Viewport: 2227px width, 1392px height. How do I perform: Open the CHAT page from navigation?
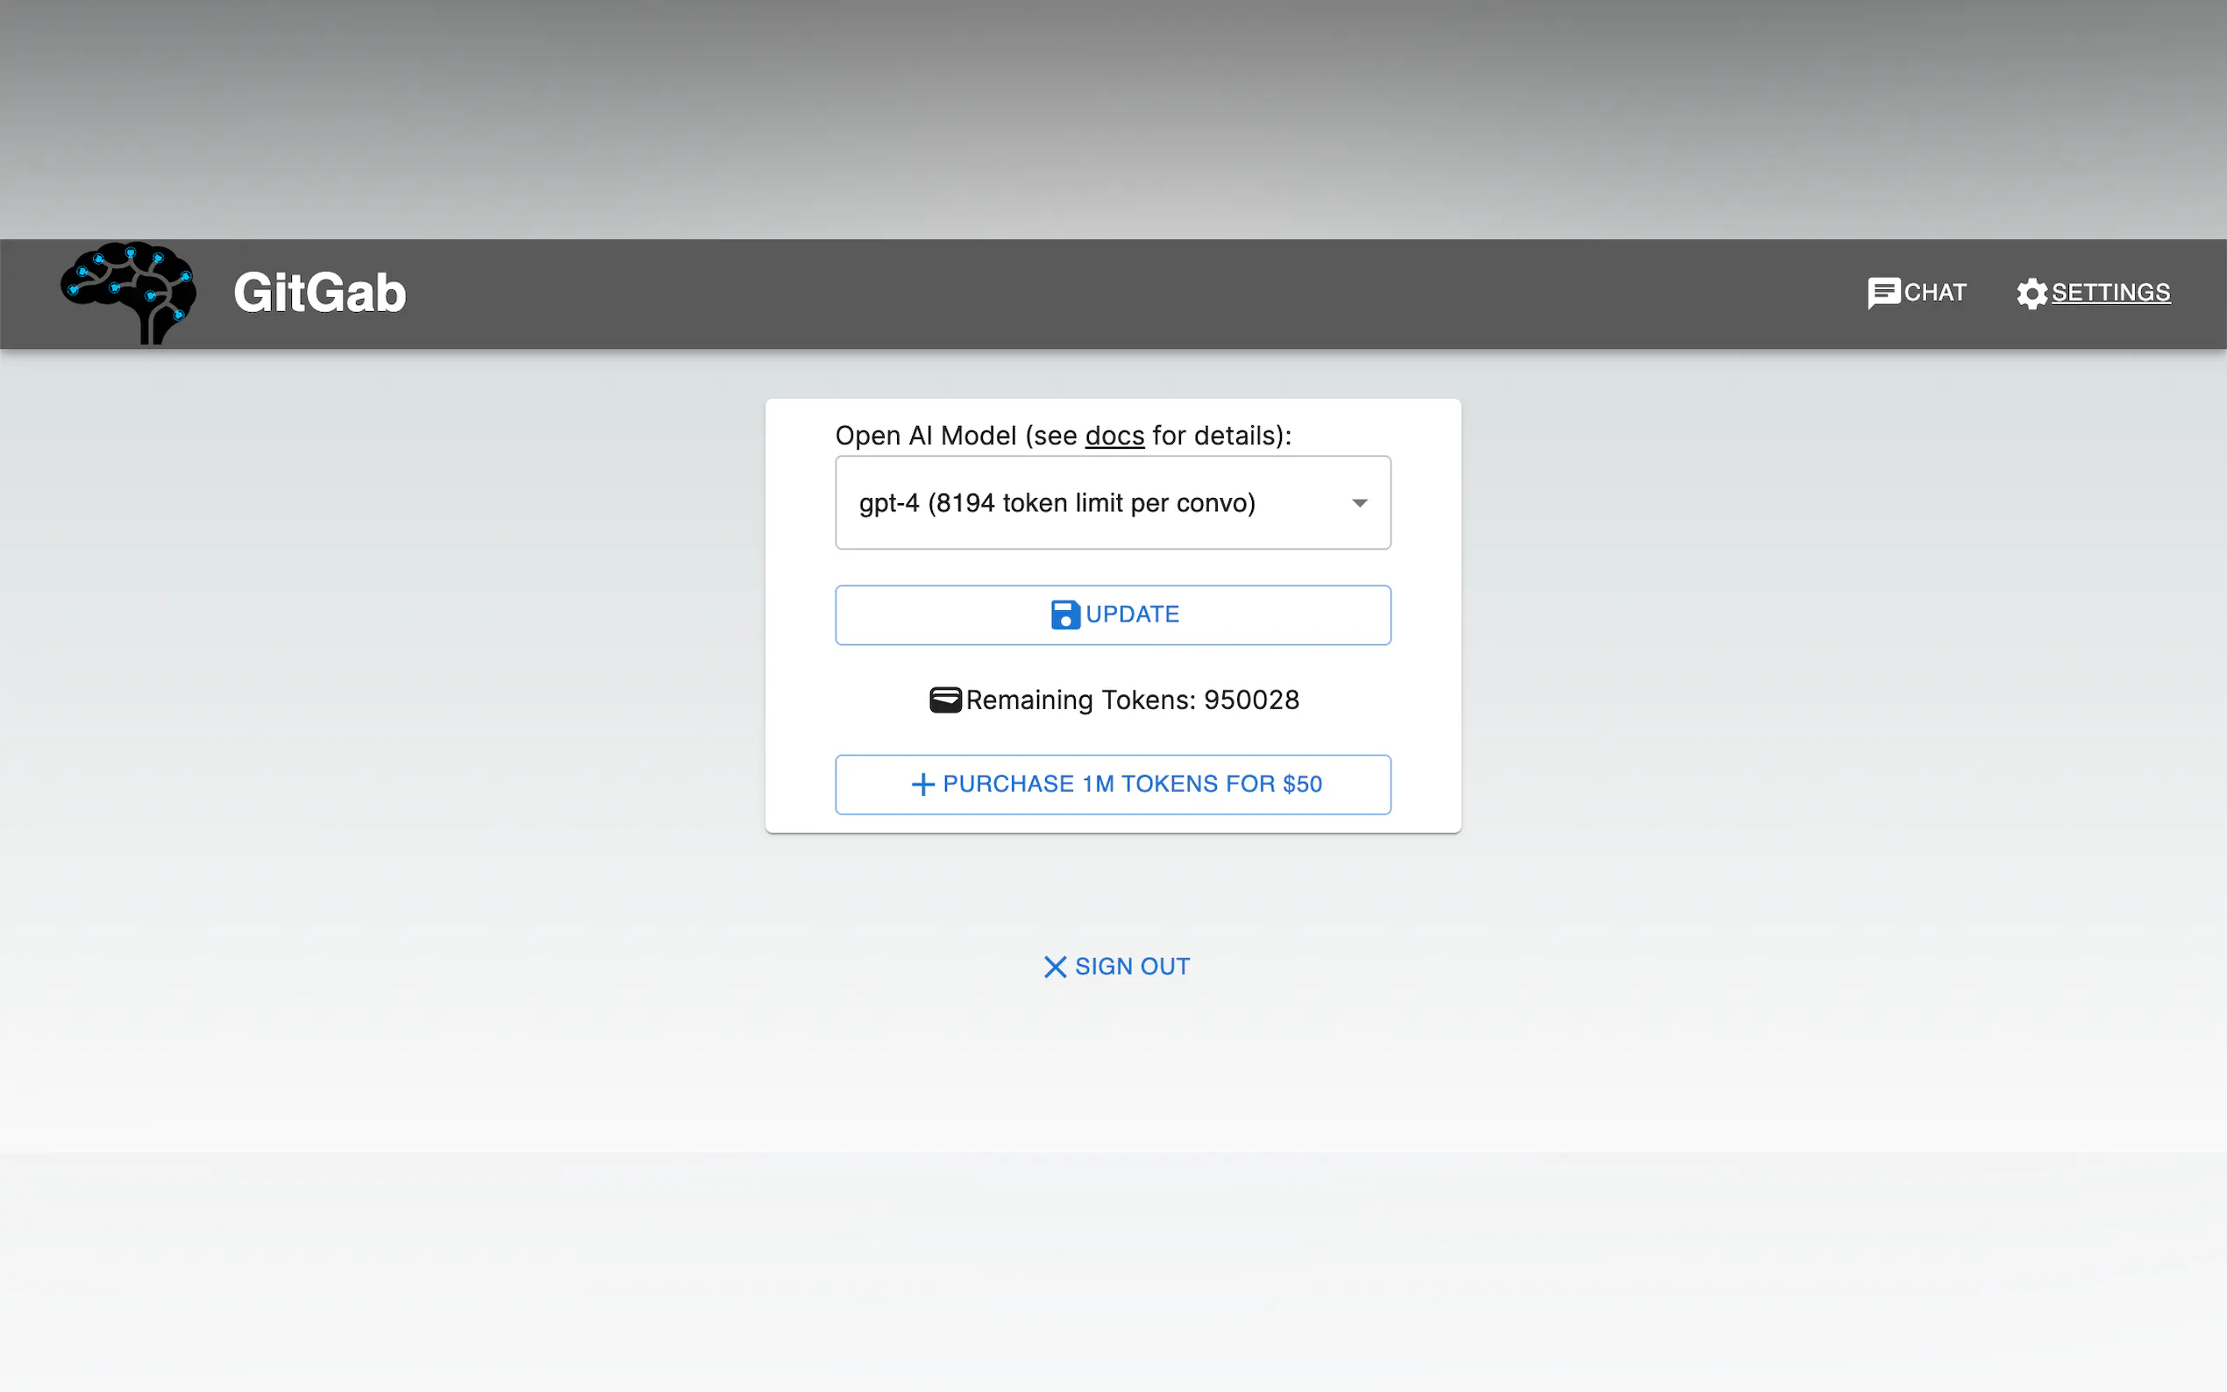click(x=1934, y=293)
